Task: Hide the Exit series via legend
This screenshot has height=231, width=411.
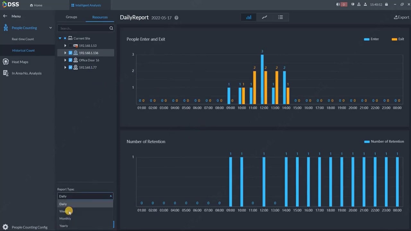Action: pyautogui.click(x=398, y=39)
